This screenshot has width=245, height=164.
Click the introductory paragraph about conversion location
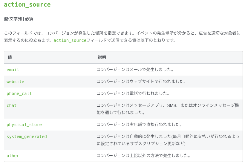(122, 37)
